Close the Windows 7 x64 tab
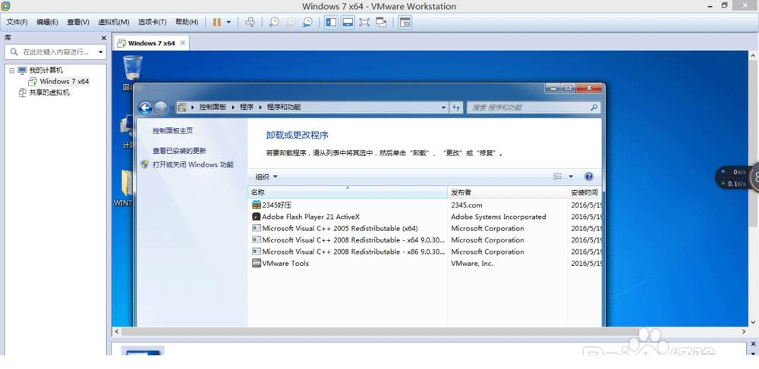Viewport: 759px width, 369px height. tap(182, 43)
